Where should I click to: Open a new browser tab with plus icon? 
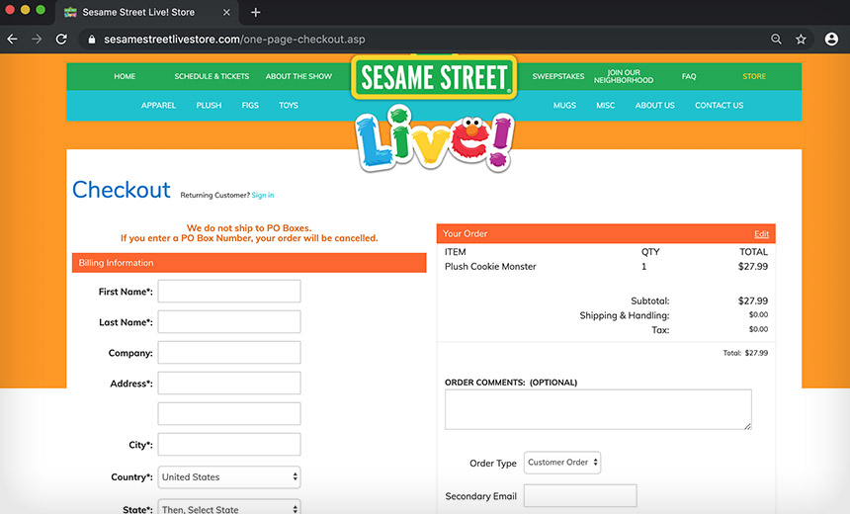(256, 13)
